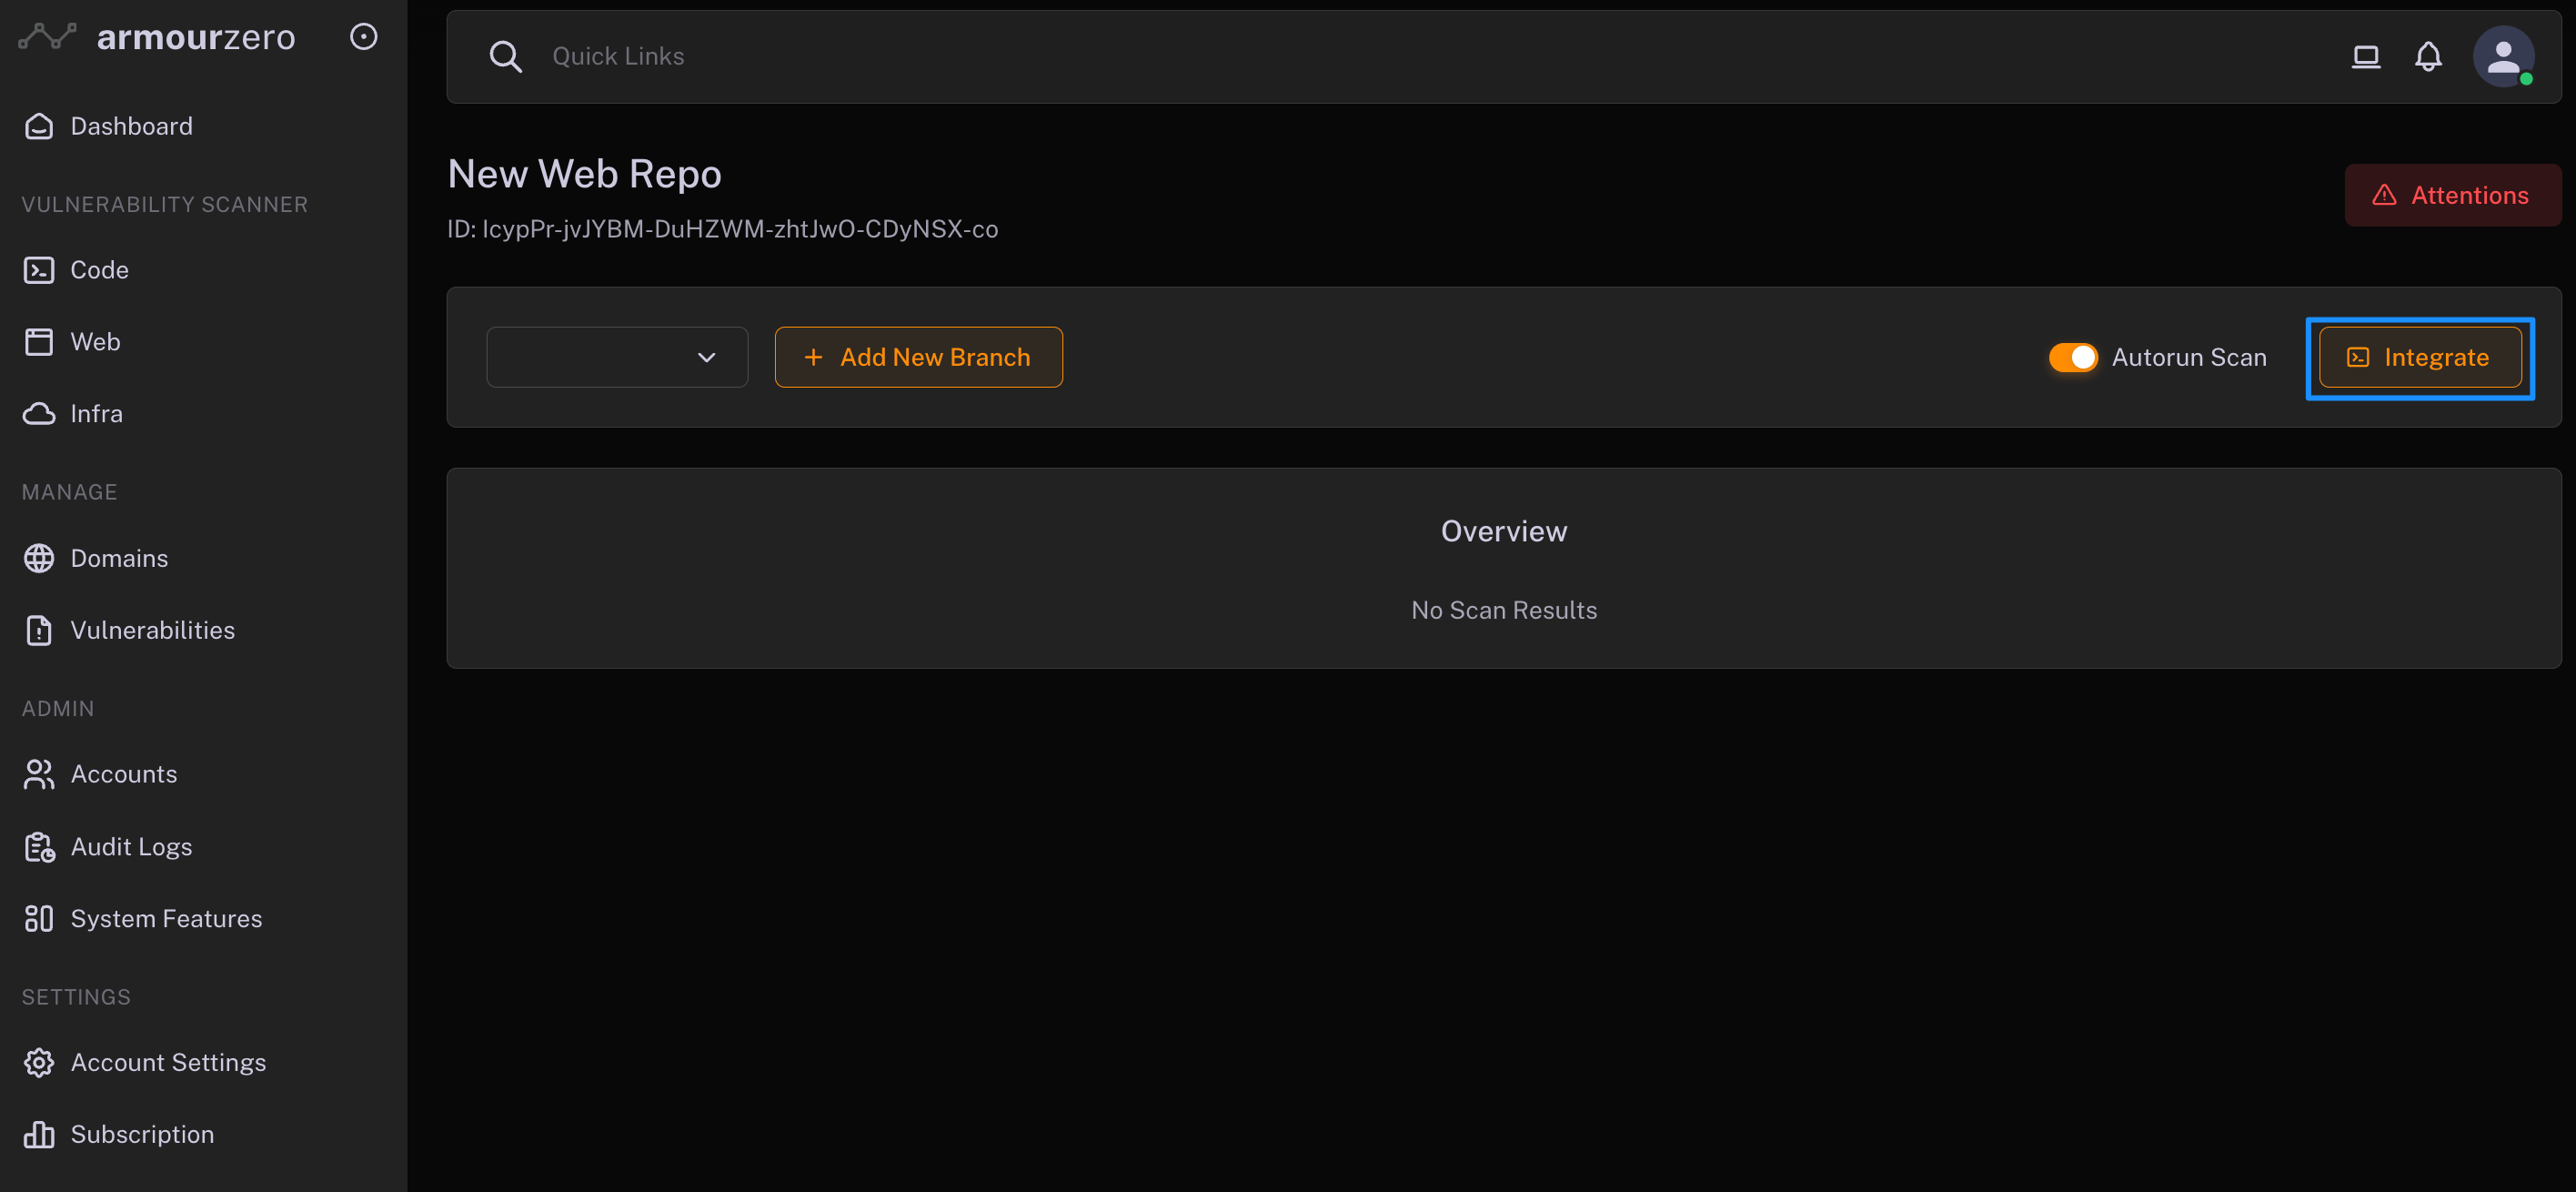
Task: Open the empty branch selector dropdown
Action: point(600,357)
